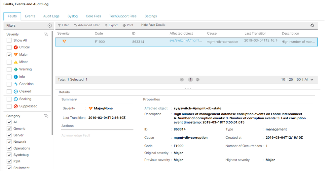Click the Info blue circle icon
This screenshot has height=171, width=330.
click(x=16, y=77)
